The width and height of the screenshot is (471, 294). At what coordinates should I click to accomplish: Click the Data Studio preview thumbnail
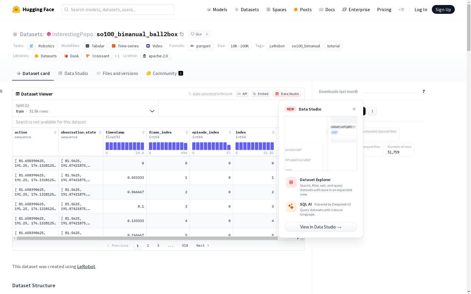tap(321, 143)
